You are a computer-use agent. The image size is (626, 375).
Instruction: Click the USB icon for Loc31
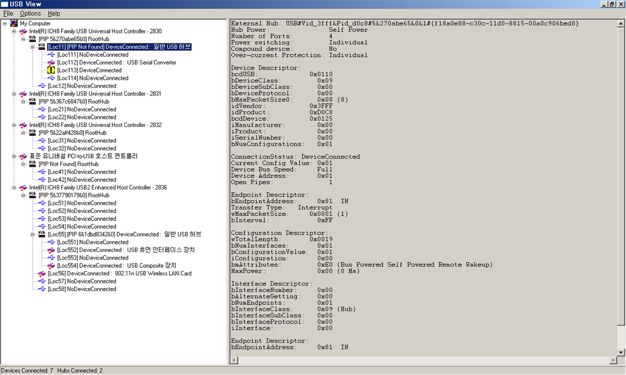point(42,141)
